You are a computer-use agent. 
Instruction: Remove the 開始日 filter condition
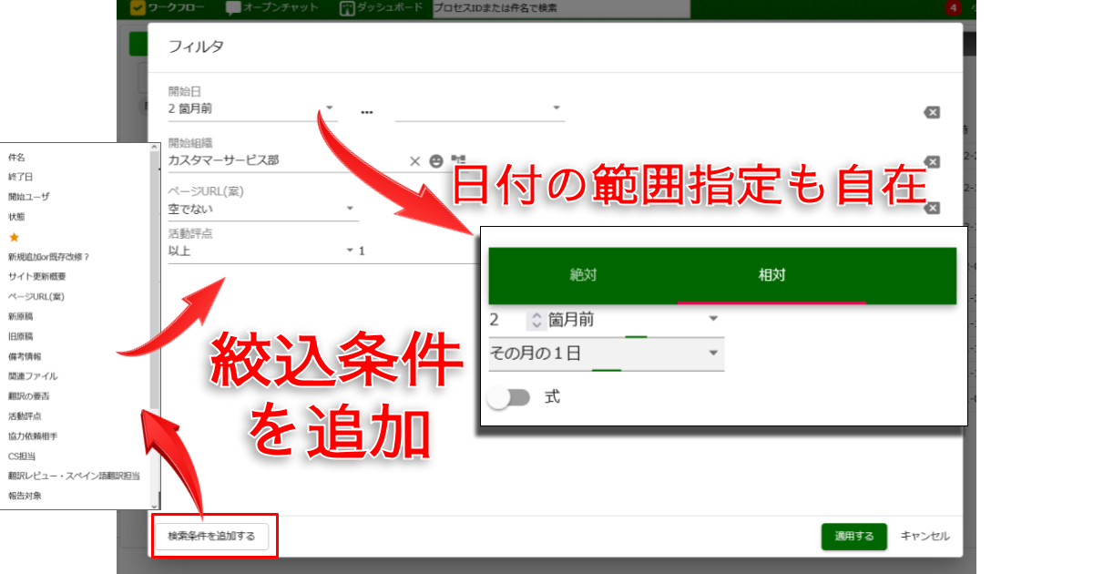[931, 112]
